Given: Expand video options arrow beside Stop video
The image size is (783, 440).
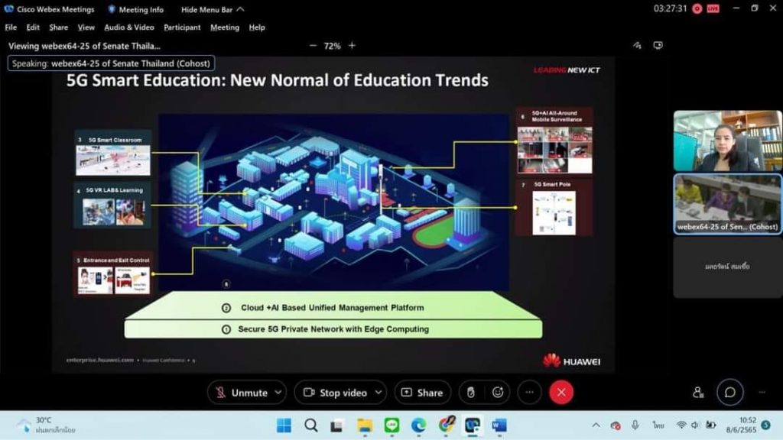Looking at the screenshot, I should [379, 393].
